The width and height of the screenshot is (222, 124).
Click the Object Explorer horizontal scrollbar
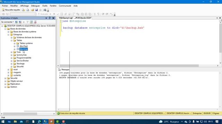[20, 114]
